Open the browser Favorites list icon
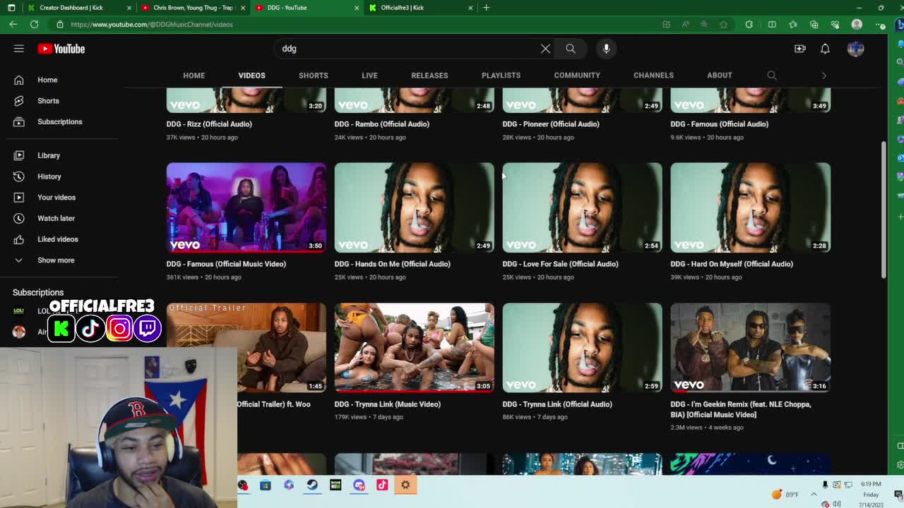Image resolution: width=904 pixels, height=508 pixels. (793, 24)
